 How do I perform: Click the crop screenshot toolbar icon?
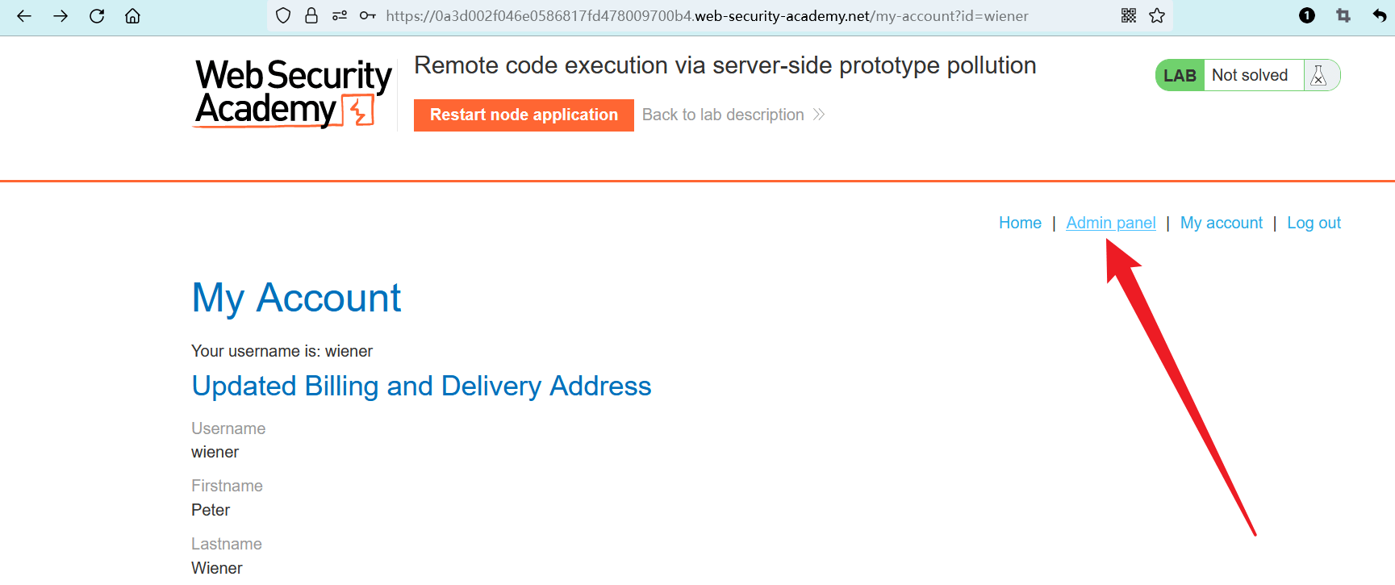click(x=1343, y=16)
